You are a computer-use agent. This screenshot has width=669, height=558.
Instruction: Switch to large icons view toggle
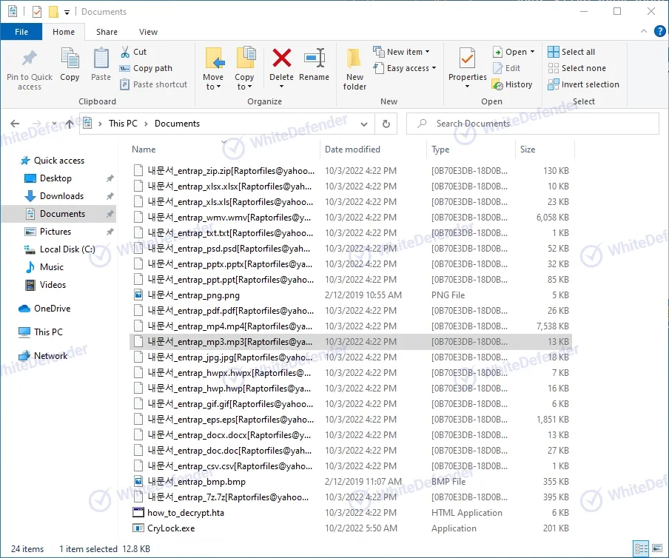click(x=657, y=549)
